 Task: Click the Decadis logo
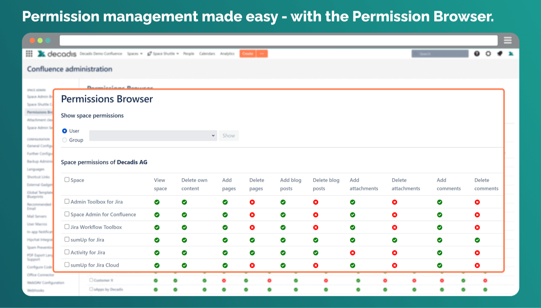pyautogui.click(x=57, y=54)
